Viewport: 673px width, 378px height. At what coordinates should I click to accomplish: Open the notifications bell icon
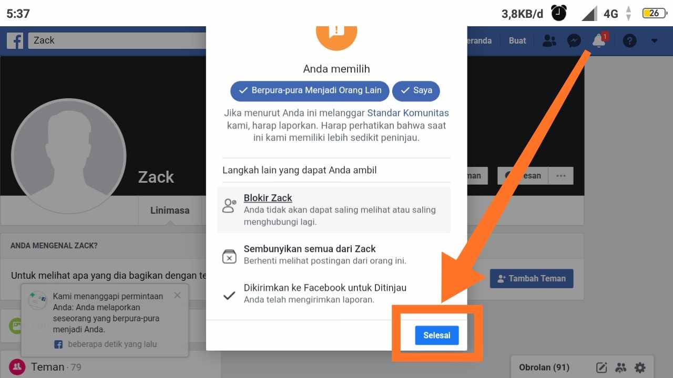coord(599,40)
